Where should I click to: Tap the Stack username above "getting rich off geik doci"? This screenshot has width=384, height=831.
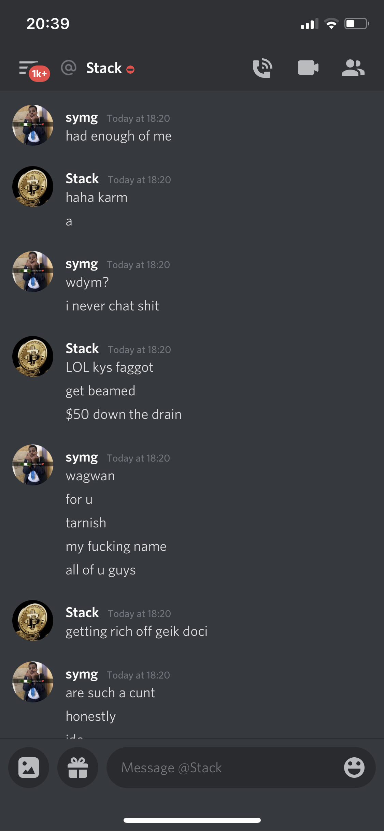click(82, 613)
